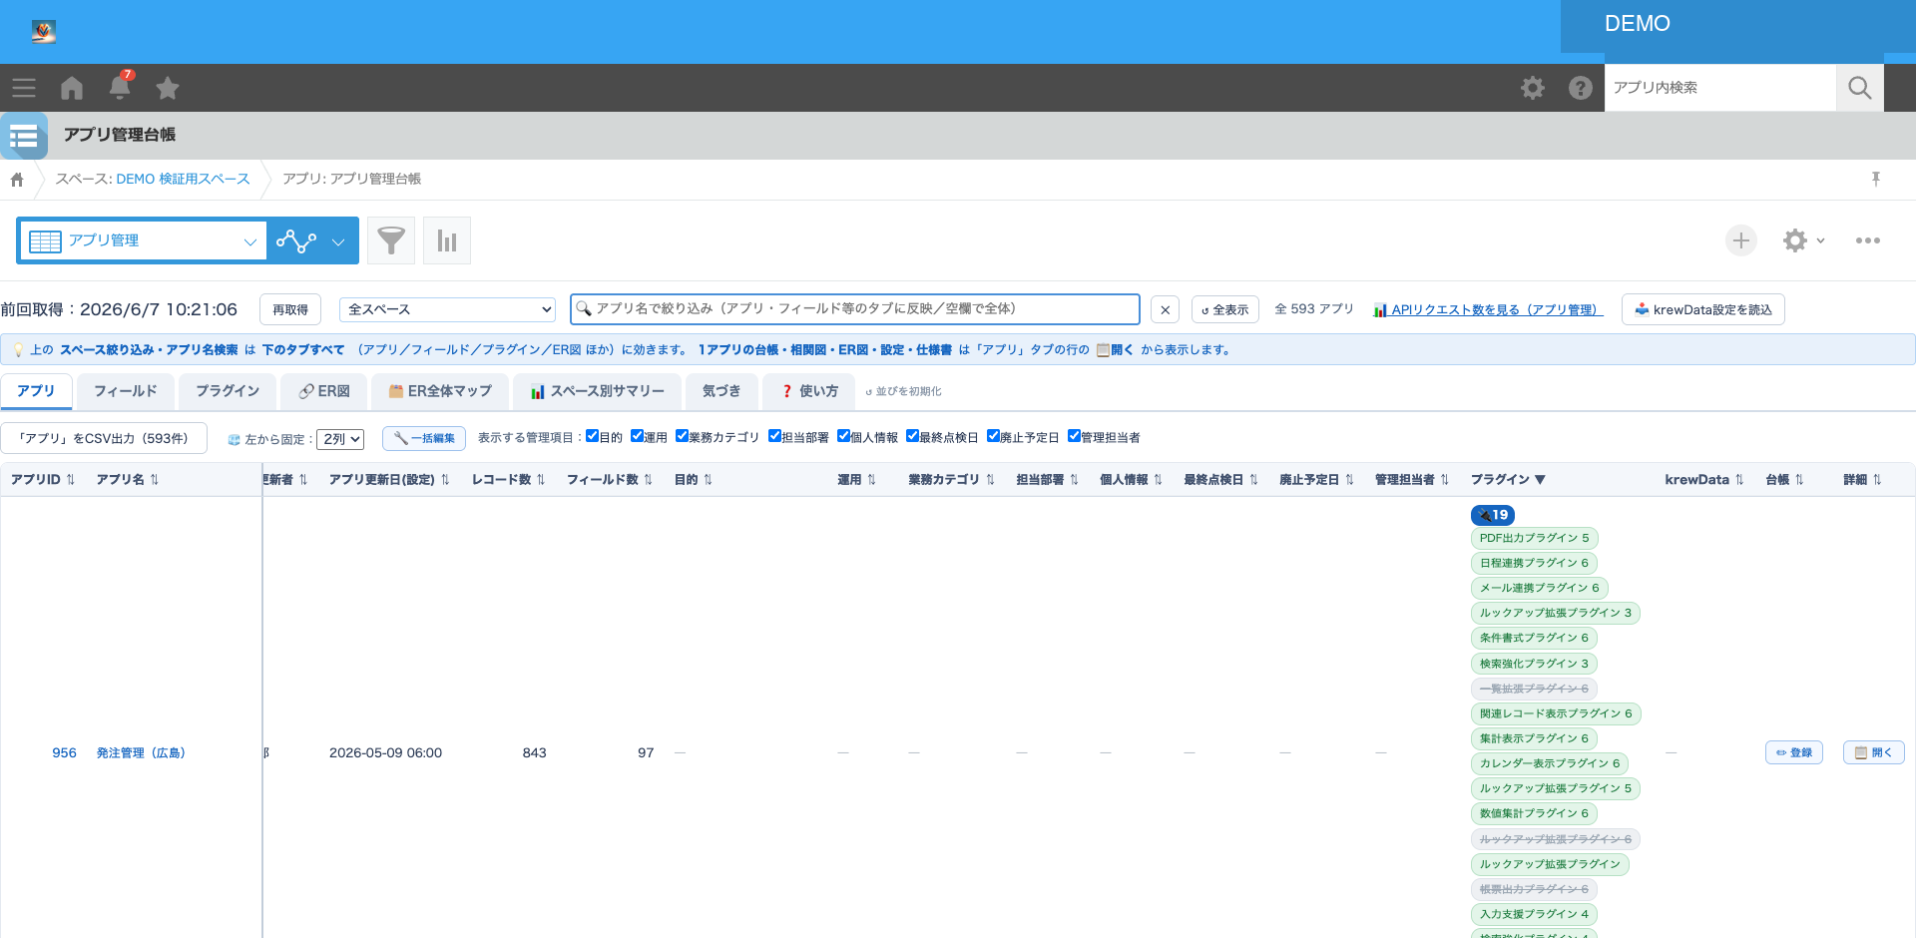This screenshot has width=1916, height=938.
Task: Toggle the 廃止予定日 checkbox
Action: (x=993, y=436)
